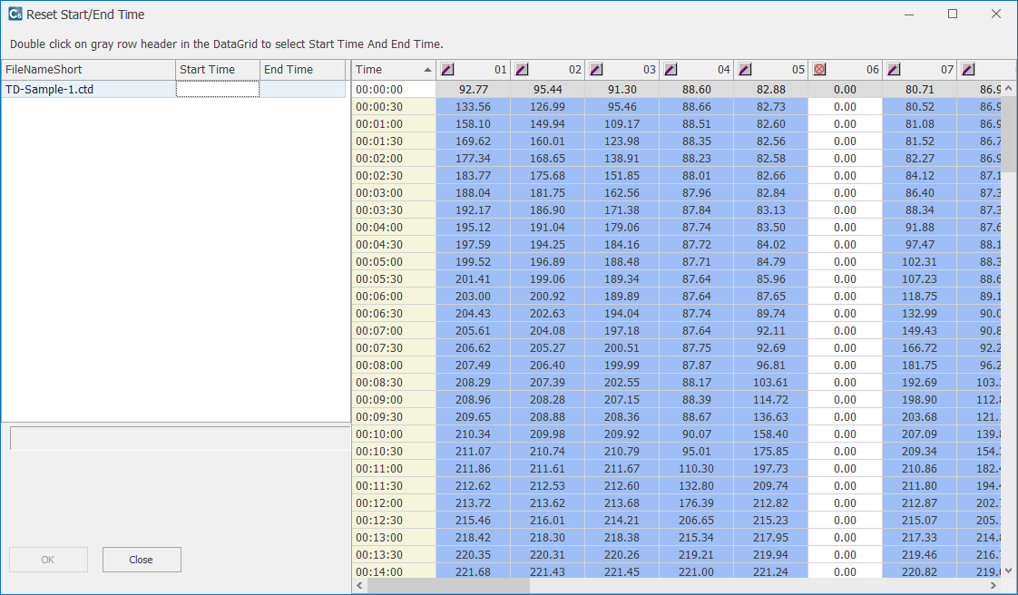Click the OK button
The image size is (1018, 595).
pyautogui.click(x=48, y=560)
